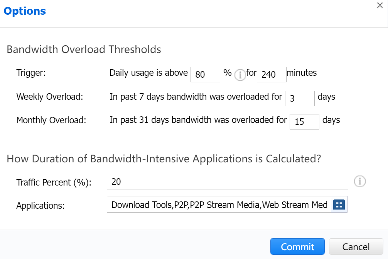Click the Monthly Overload label
Image resolution: width=388 pixels, height=259 pixels.
pos(51,120)
